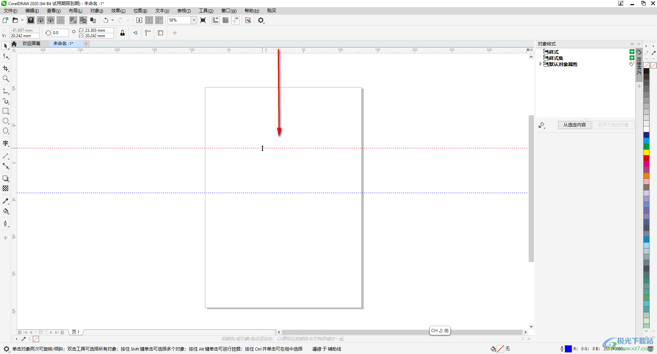This screenshot has height=354, width=657.
Task: Expand the 默认对象属性 tree node
Action: click(541, 64)
